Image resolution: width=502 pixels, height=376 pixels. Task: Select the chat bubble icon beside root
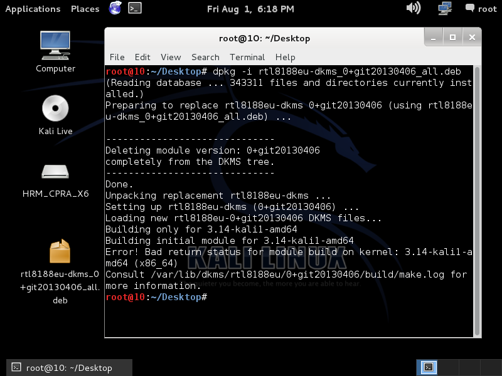pyautogui.click(x=471, y=8)
